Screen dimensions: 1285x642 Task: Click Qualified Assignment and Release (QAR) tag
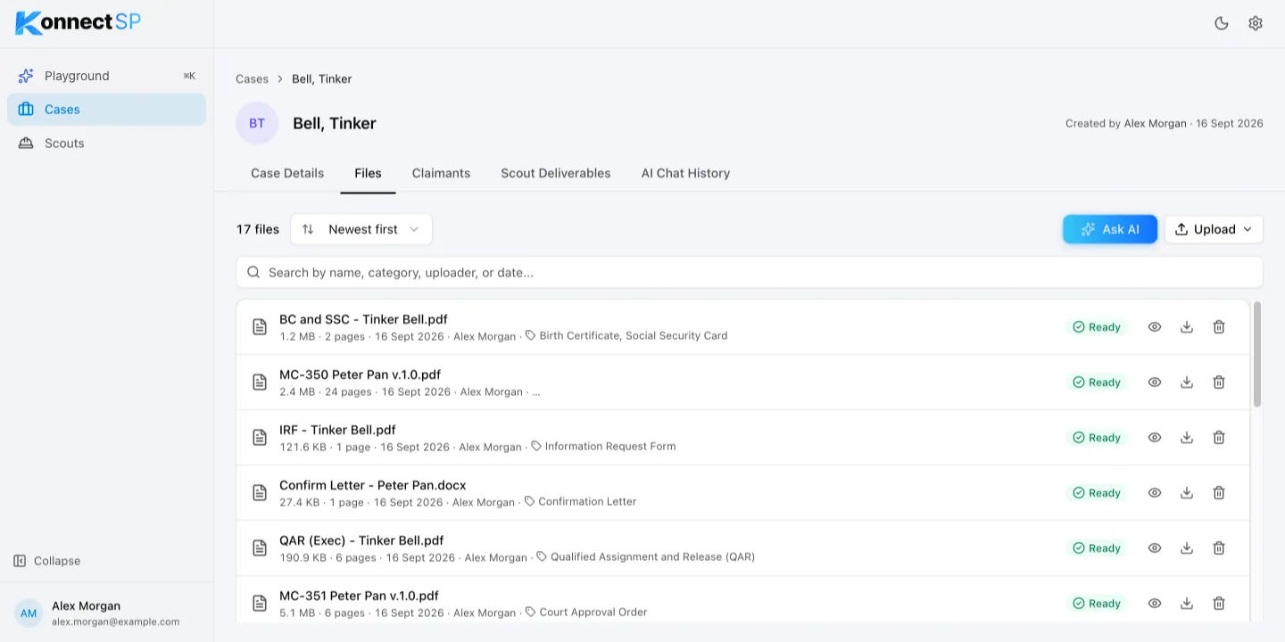[646, 557]
